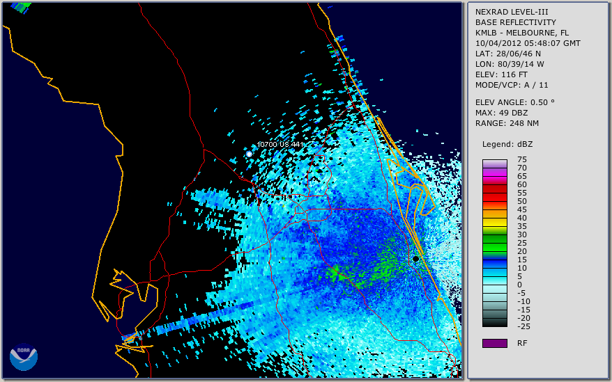Click the '75' legend value
Screen dimensions: 612x382
pyautogui.click(x=522, y=159)
